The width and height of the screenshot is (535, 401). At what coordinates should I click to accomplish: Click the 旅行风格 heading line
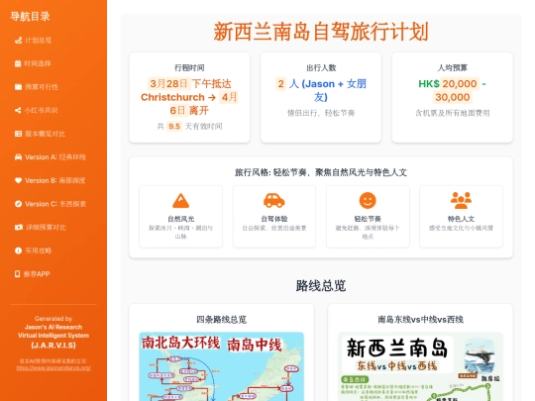(321, 172)
